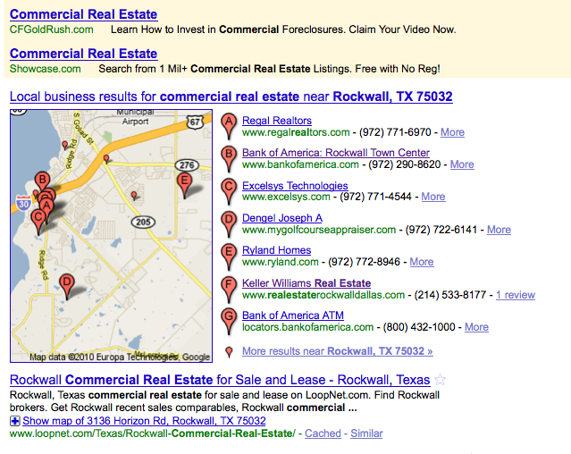Click CFGoldRush.com display URL

coord(51,29)
